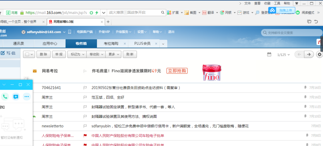Image resolution: width=323 pixels, height=146 pixels.
Task: Click the 支持邮件全文搜索 mail search field
Action: click(x=292, y=33)
